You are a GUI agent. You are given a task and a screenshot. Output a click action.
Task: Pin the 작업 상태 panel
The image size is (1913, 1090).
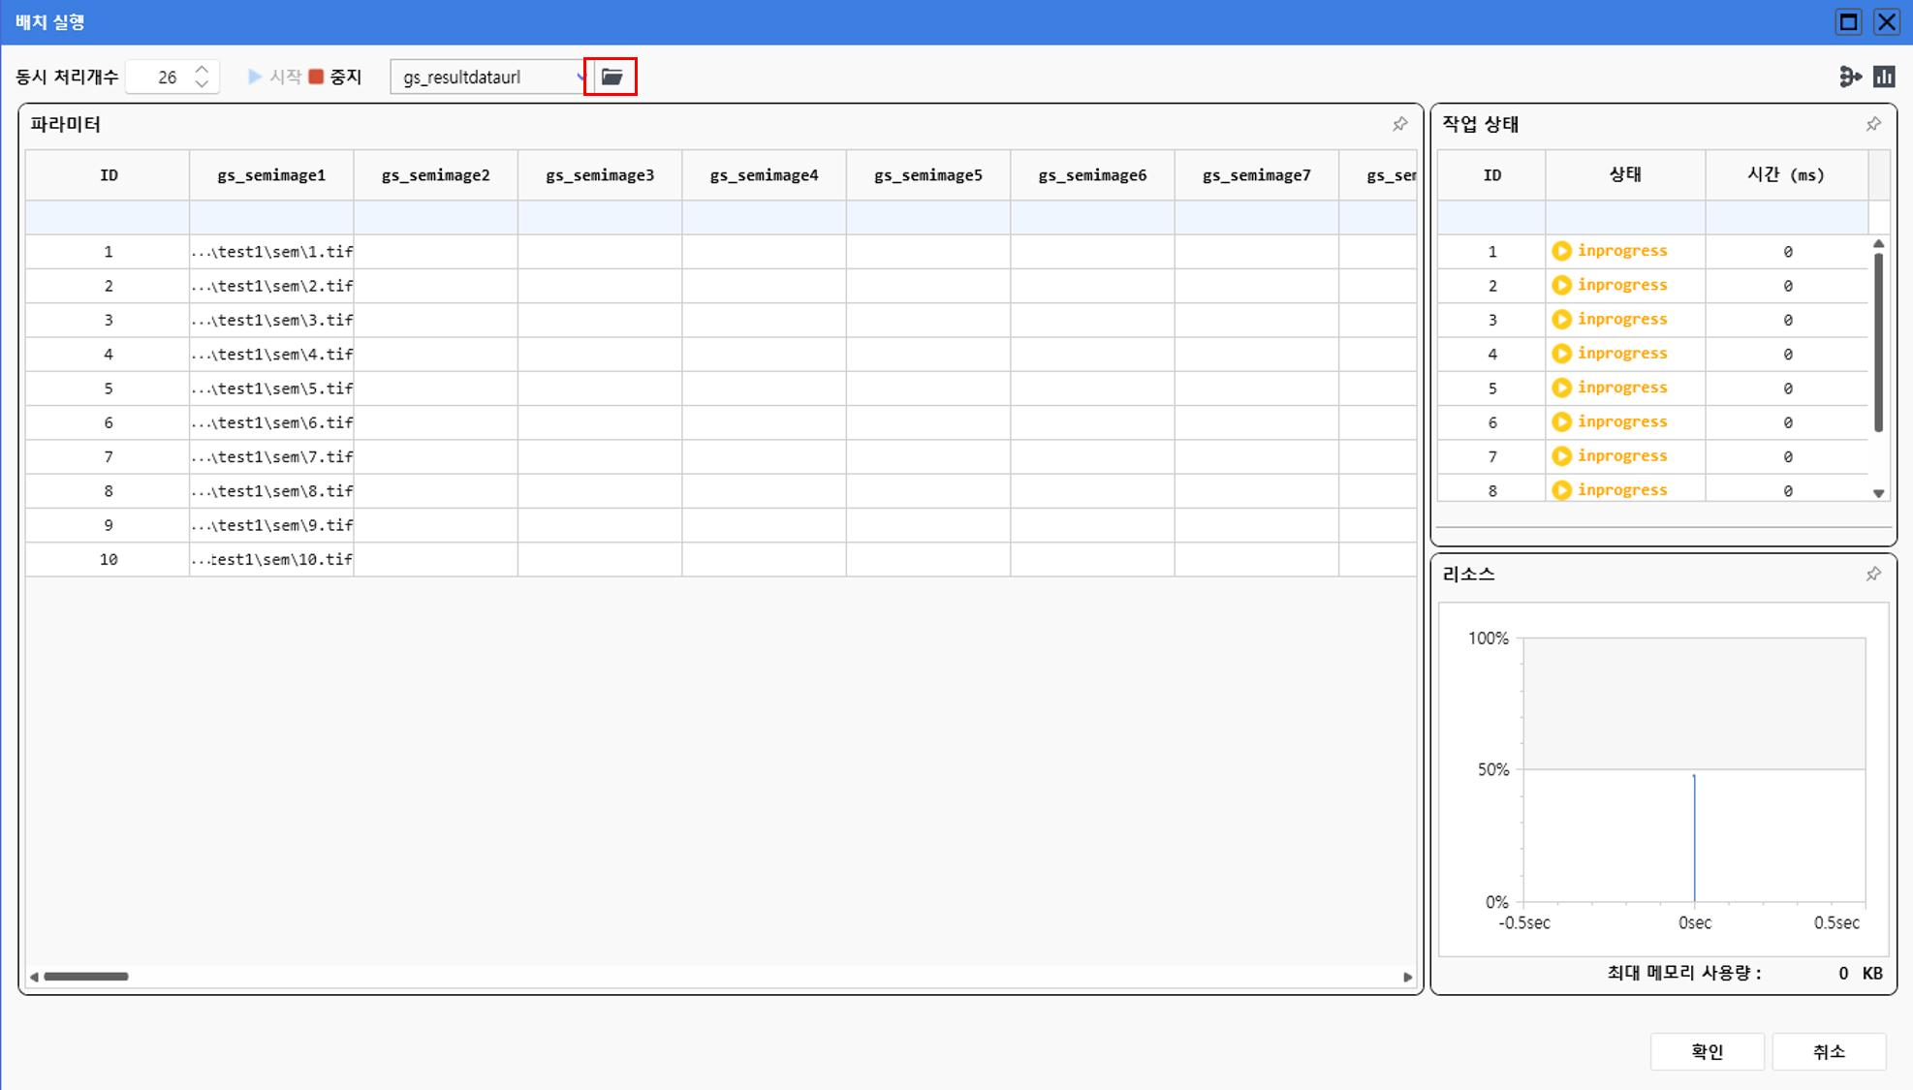[1873, 124]
